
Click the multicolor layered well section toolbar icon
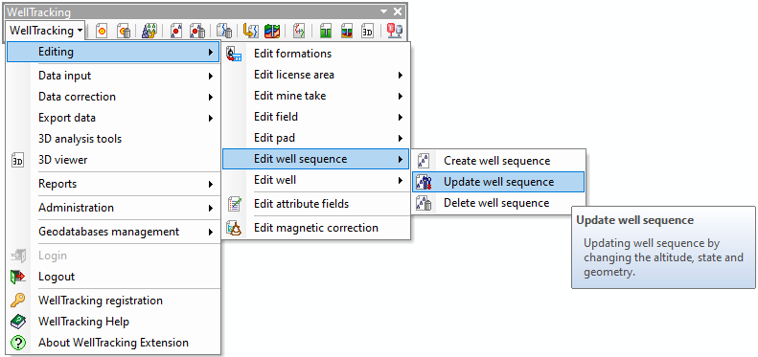pyautogui.click(x=347, y=32)
